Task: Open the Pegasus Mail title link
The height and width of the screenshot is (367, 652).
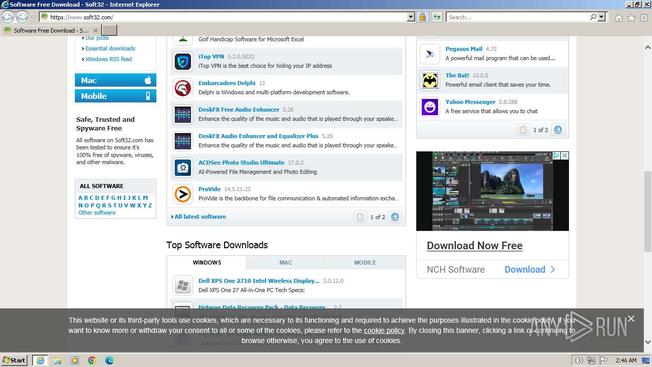Action: [x=464, y=49]
